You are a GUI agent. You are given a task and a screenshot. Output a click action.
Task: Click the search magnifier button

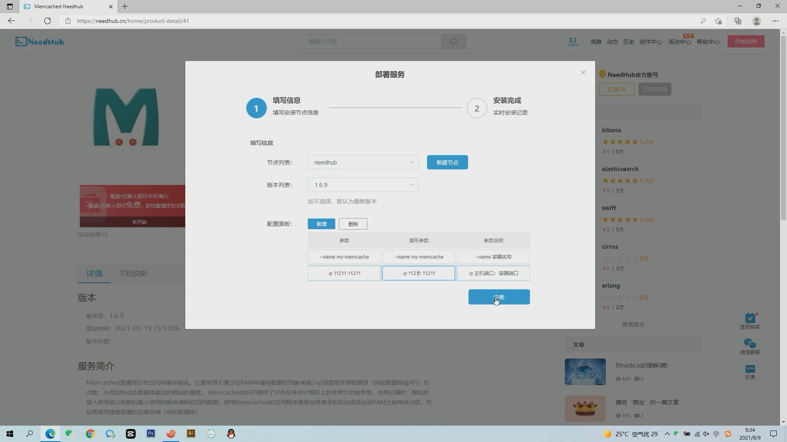pos(454,41)
